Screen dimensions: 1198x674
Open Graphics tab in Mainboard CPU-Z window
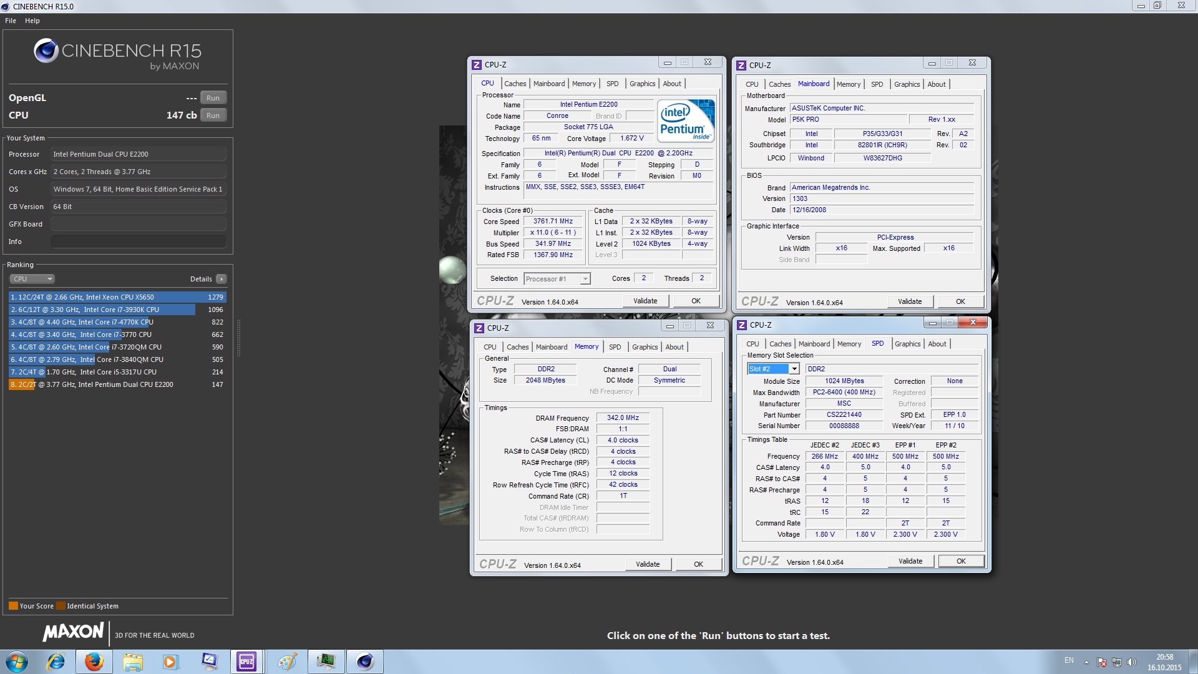point(907,84)
